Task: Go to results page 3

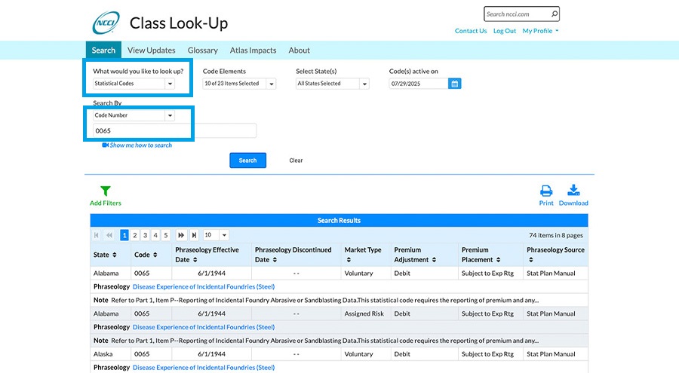Action: [x=145, y=235]
